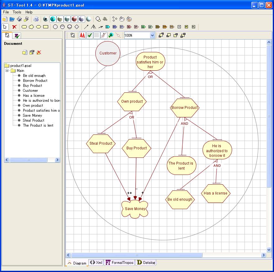Select the cyan D dependency tool
Screen dimensions: 274x272
tap(107, 27)
